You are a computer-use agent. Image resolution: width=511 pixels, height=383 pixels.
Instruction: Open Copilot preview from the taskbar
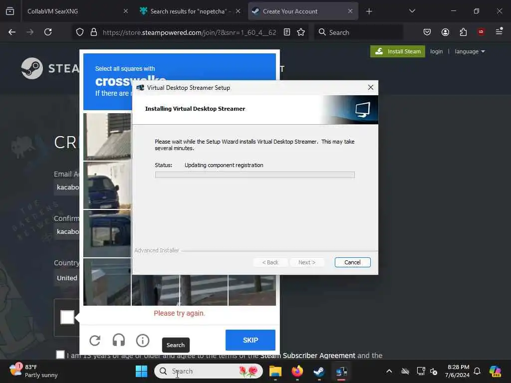coord(495,371)
